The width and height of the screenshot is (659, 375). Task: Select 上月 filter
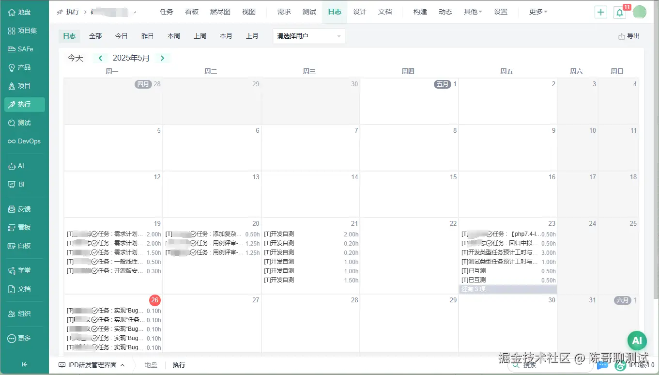(x=252, y=36)
